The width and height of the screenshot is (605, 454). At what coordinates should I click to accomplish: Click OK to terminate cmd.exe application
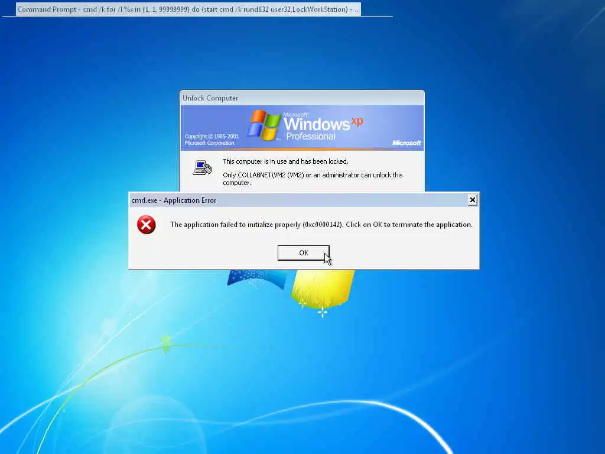[303, 253]
